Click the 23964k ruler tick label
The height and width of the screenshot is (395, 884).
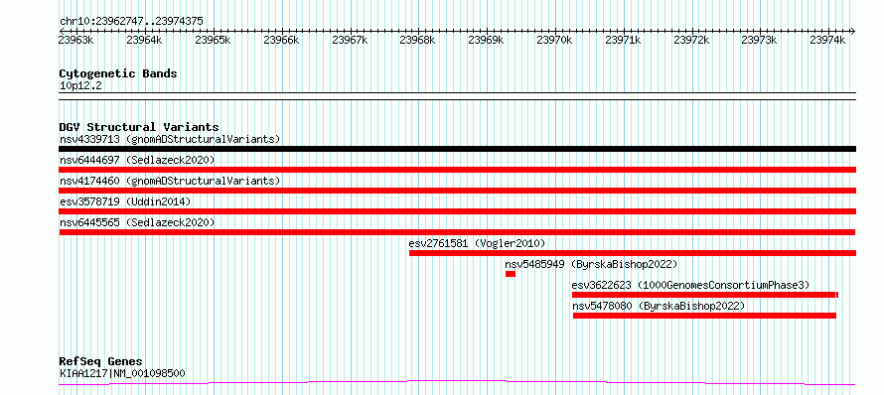[x=144, y=40]
